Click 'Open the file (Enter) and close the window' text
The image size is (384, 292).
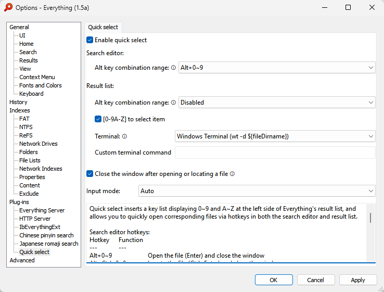coord(206,256)
